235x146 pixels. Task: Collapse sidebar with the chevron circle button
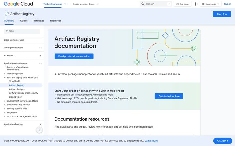tap(39, 130)
